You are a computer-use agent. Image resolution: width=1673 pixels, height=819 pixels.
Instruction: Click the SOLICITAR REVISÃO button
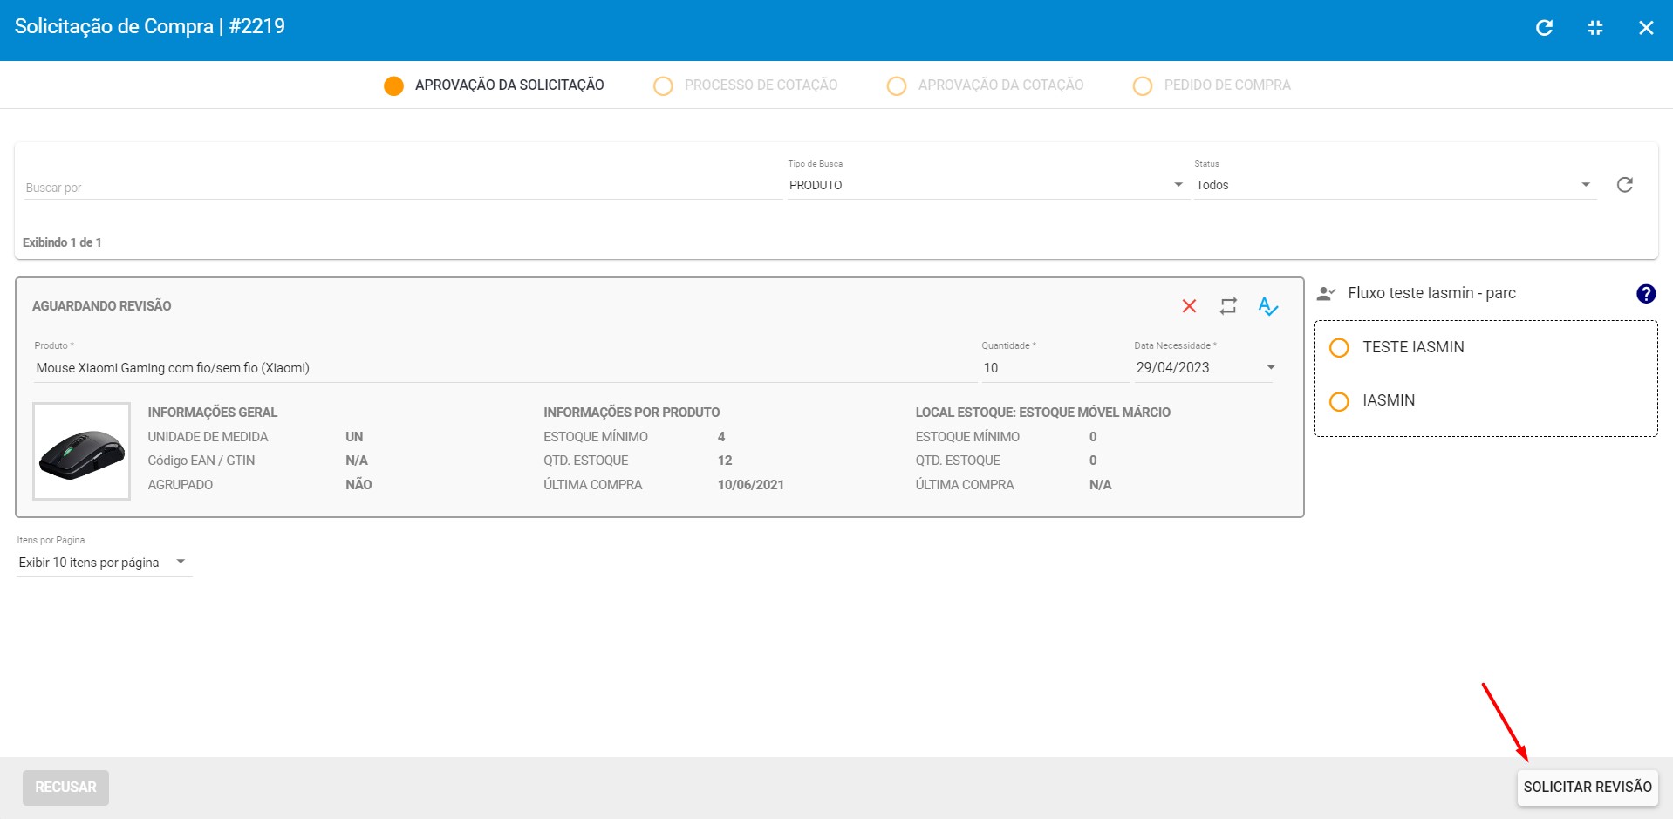click(x=1588, y=788)
